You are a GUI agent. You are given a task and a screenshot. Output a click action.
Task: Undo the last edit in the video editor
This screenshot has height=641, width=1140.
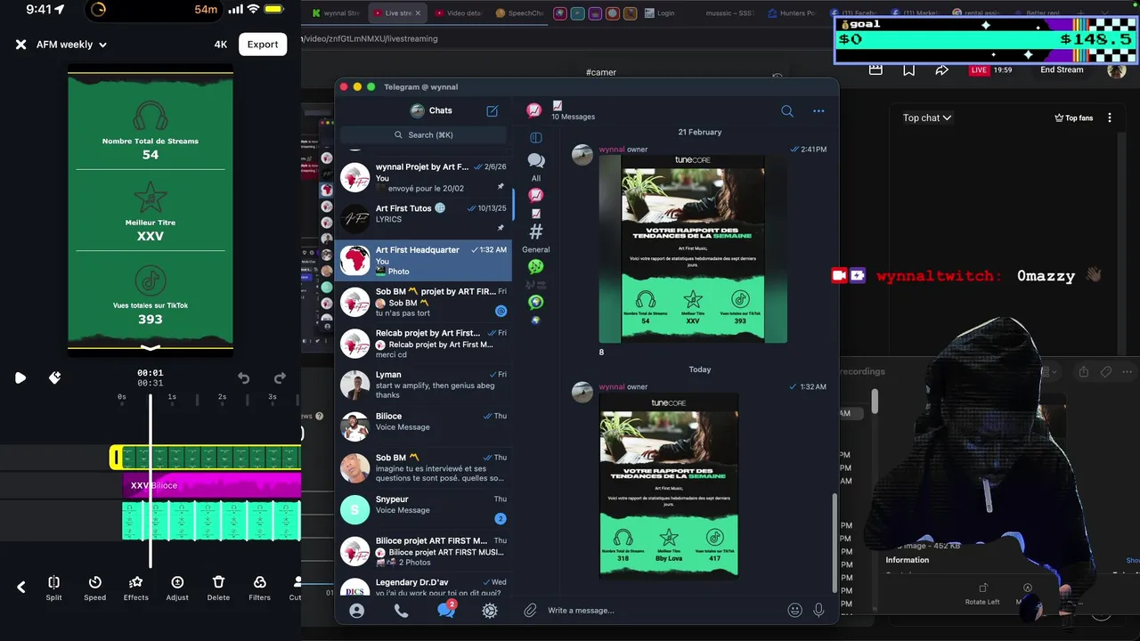(x=243, y=377)
